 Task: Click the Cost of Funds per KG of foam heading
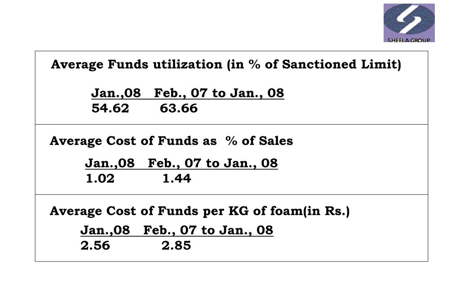pos(199,211)
